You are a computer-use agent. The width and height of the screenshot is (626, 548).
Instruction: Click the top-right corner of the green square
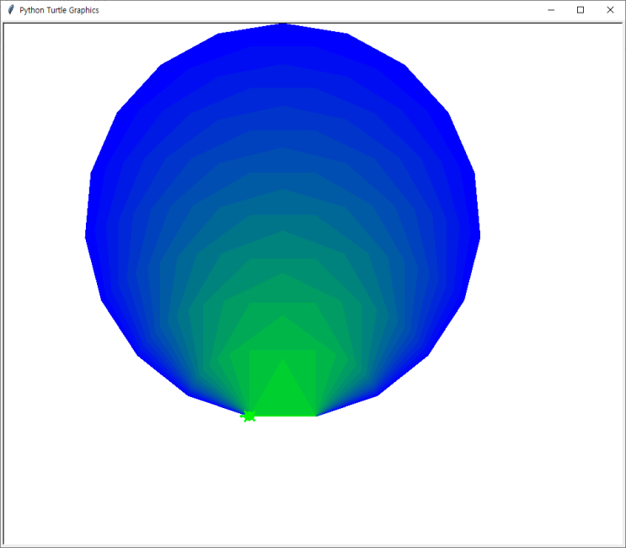pos(315,350)
